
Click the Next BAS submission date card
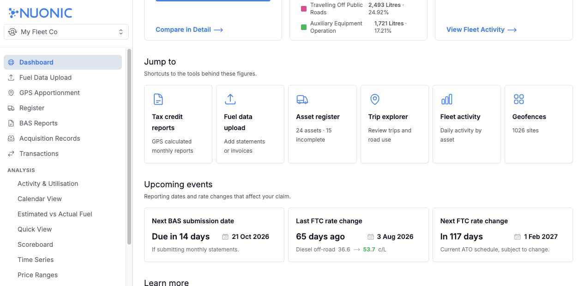[x=214, y=235]
